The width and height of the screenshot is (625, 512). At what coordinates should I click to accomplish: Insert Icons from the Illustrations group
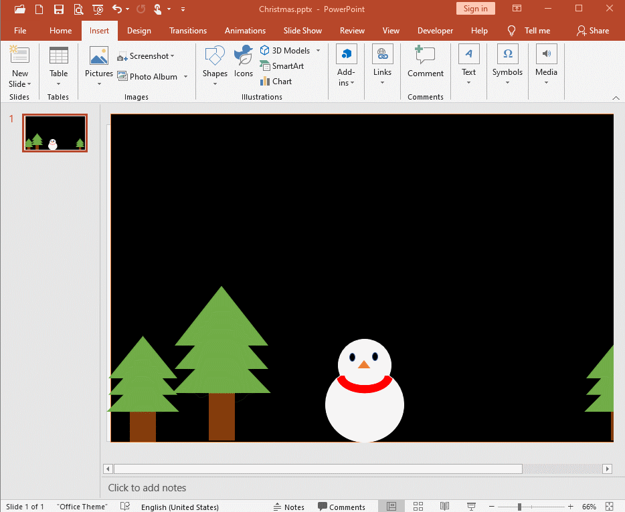click(243, 61)
